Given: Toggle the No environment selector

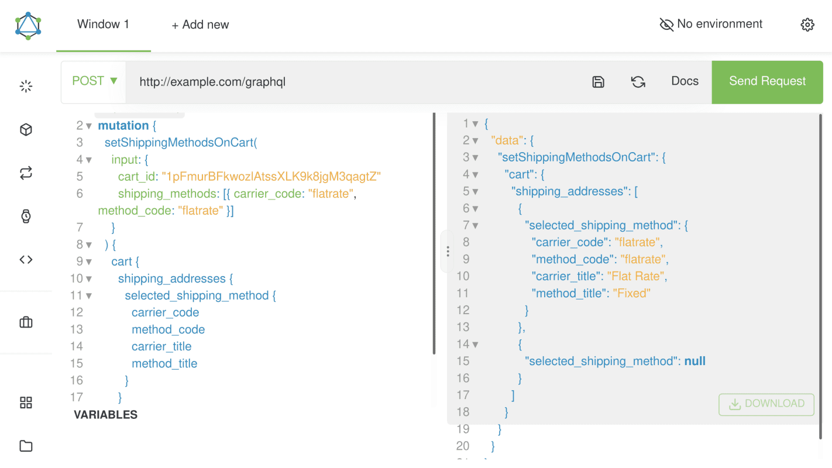Looking at the screenshot, I should 711,24.
